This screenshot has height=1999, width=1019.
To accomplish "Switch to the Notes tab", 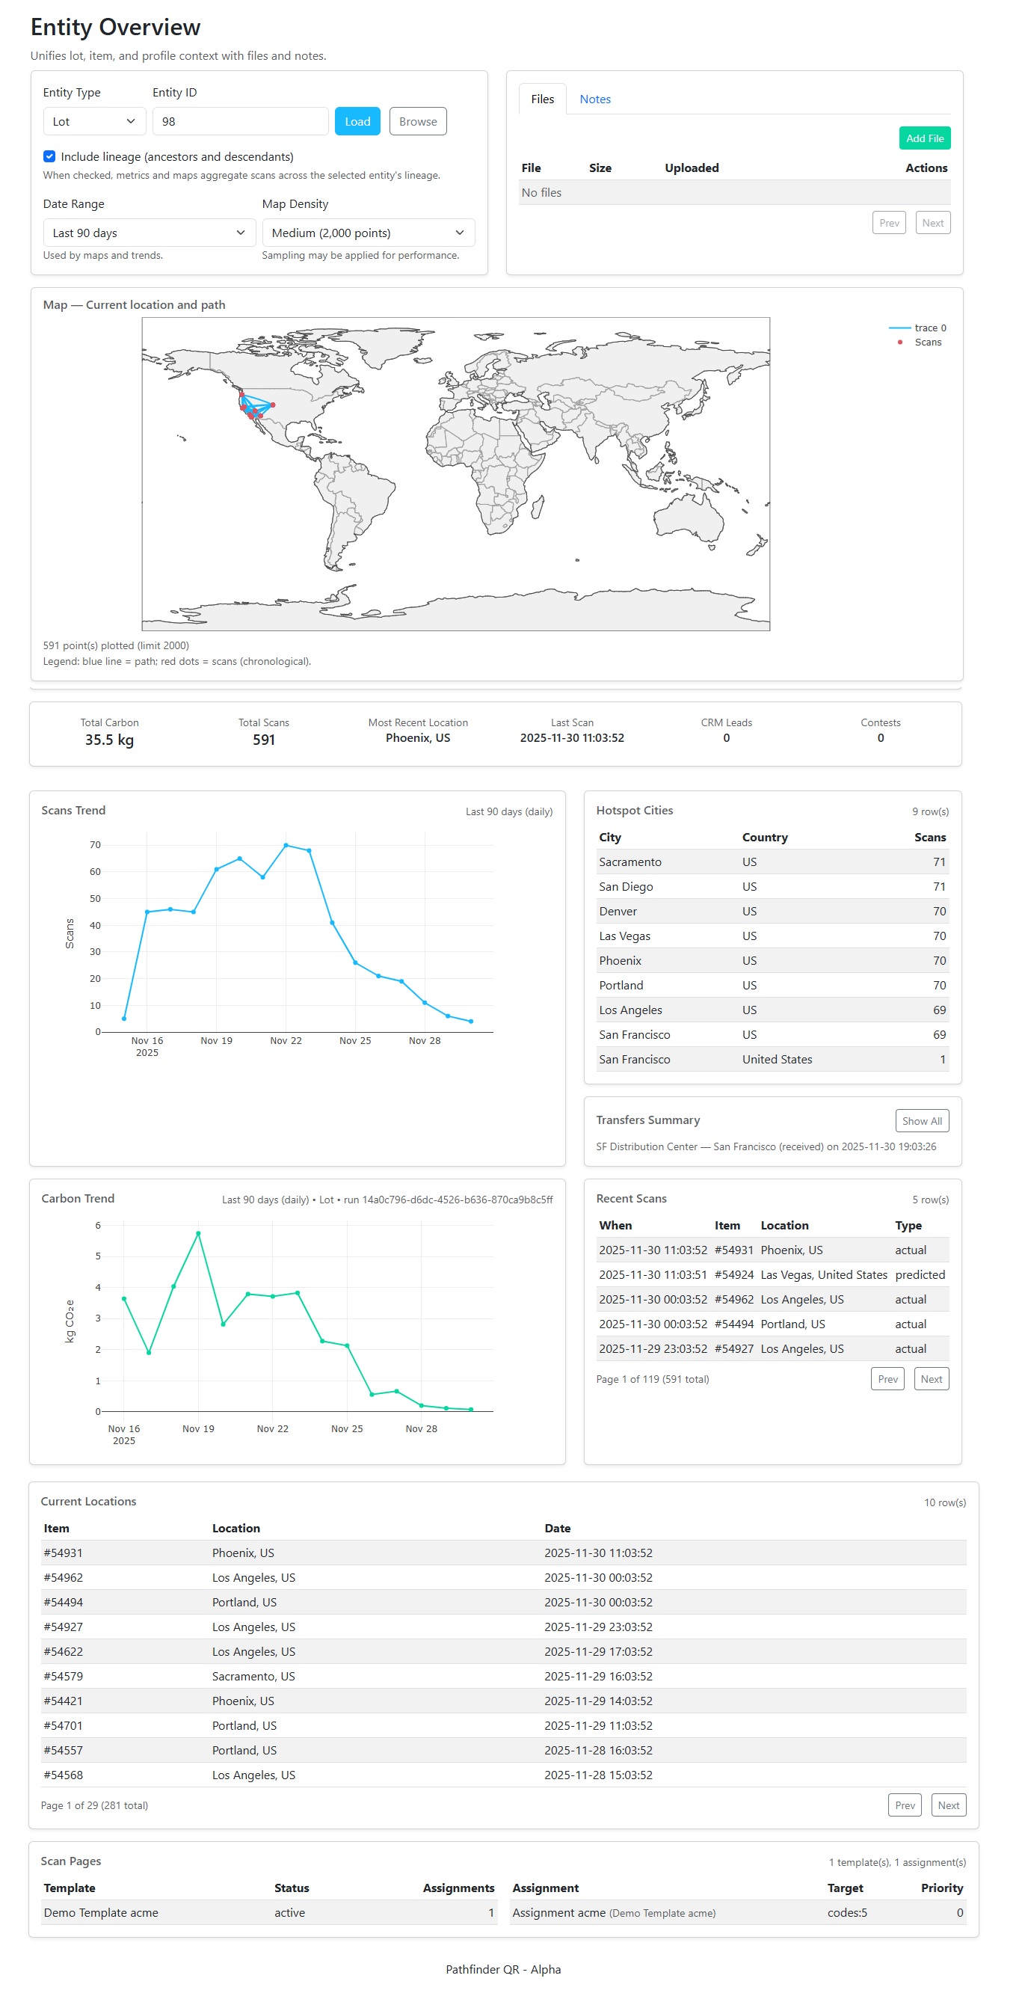I will 596,99.
